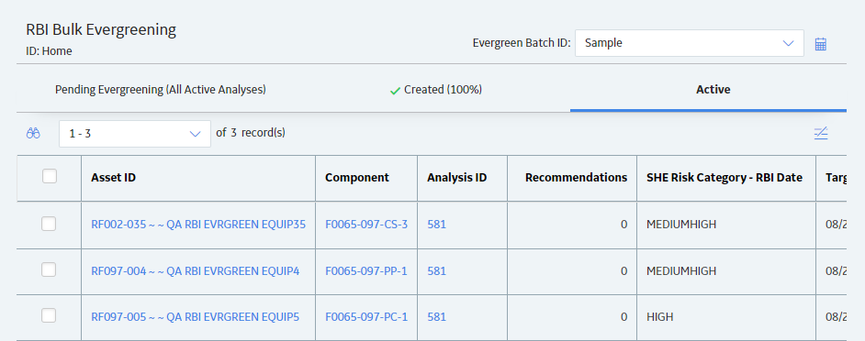Toggle the select-all header checkbox
Image resolution: width=865 pixels, height=341 pixels.
[x=50, y=176]
